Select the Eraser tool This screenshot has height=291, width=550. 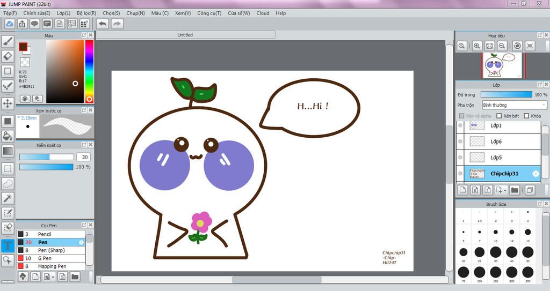(x=8, y=56)
